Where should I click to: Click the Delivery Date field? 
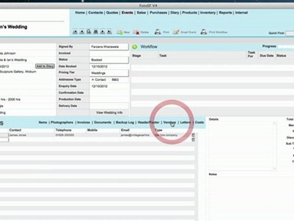click(x=109, y=106)
